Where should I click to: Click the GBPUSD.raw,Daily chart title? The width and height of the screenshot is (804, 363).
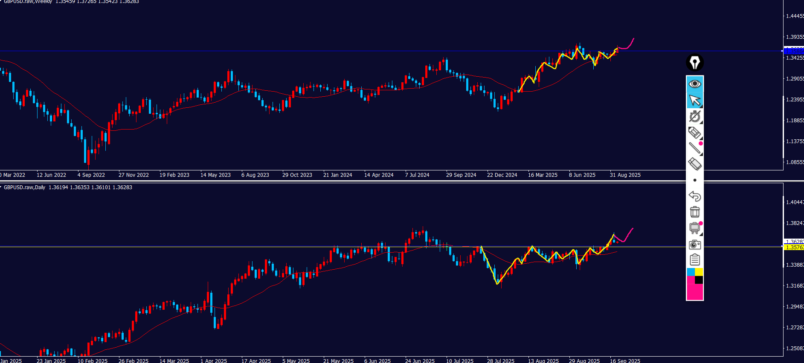pos(25,187)
